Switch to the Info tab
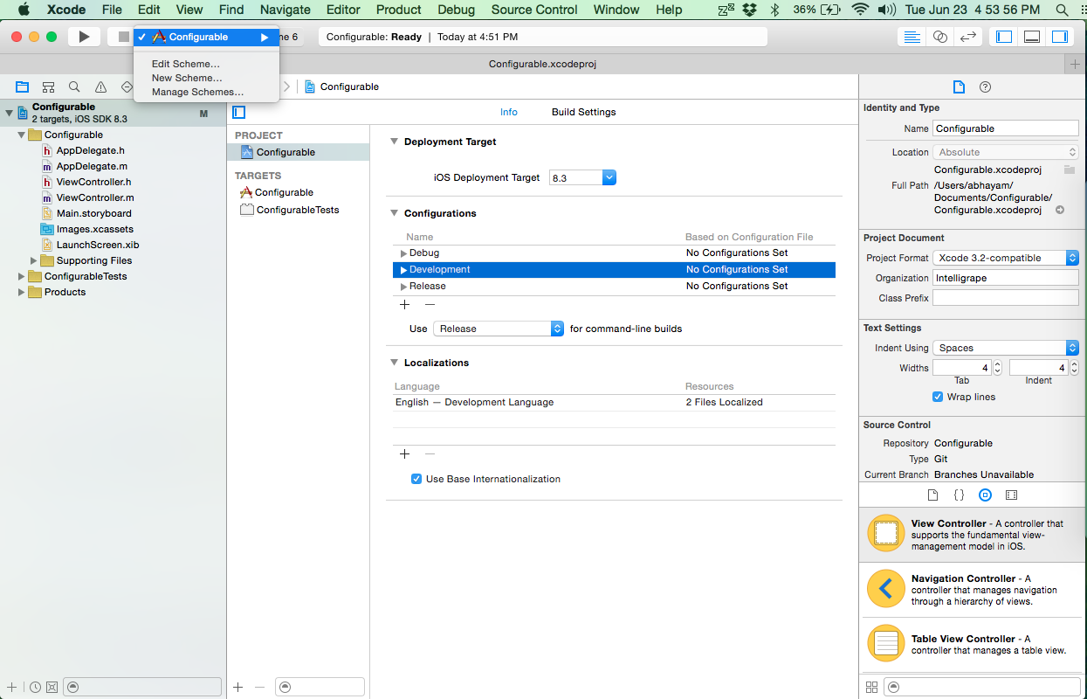Screen dimensions: 1087x699 (x=509, y=112)
